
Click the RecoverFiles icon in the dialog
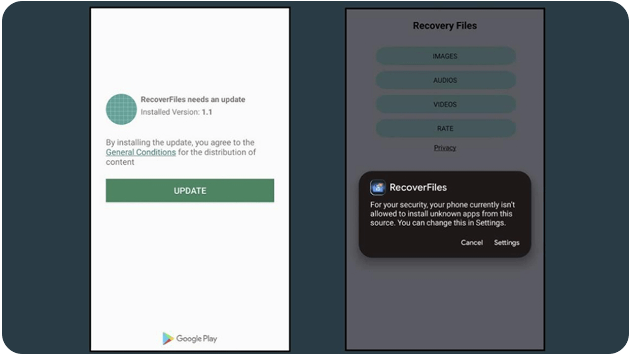378,188
